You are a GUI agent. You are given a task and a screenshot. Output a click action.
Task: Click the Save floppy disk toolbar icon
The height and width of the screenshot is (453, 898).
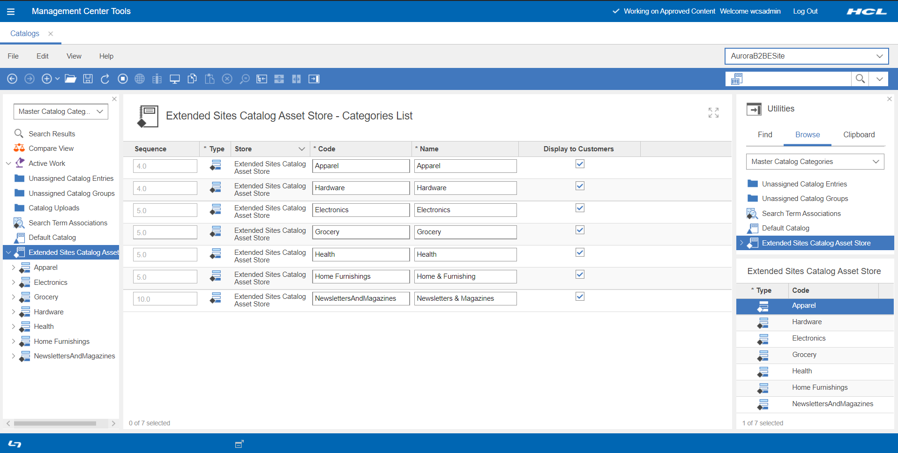88,79
